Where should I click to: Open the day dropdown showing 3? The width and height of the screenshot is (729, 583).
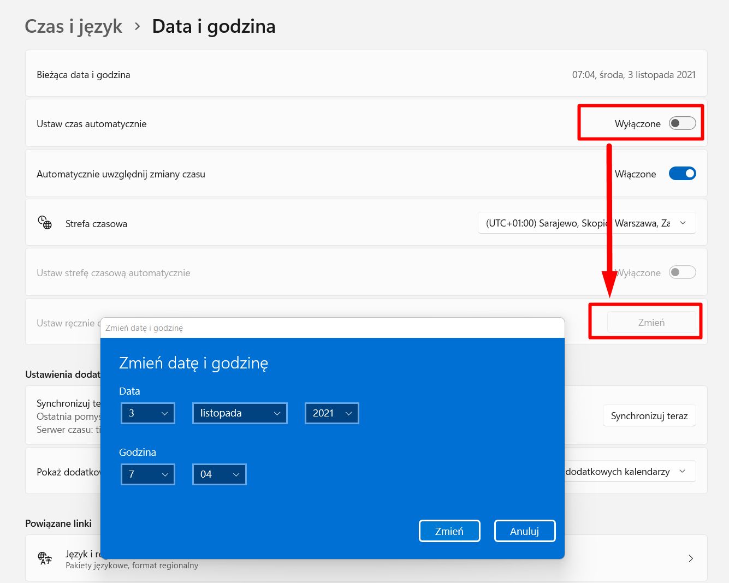click(147, 413)
